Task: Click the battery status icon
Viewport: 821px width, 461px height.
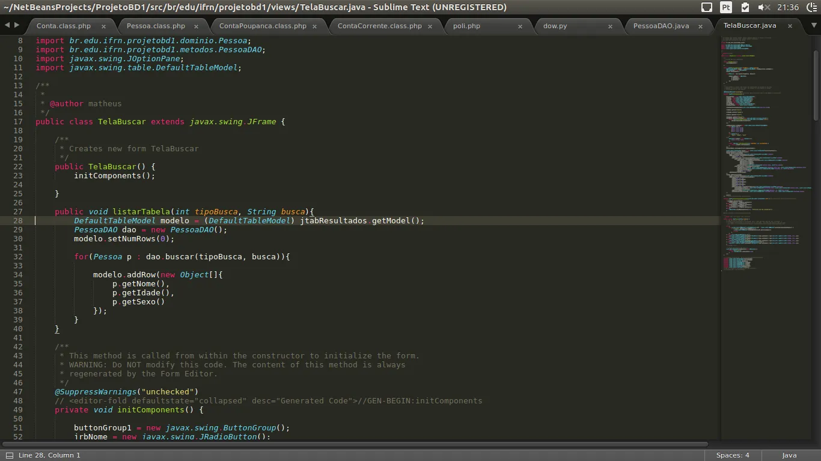Action: pos(745,7)
